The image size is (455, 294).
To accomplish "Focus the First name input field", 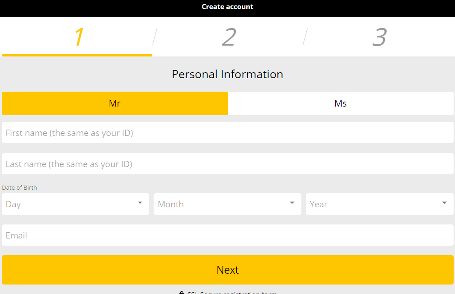I will pos(228,133).
